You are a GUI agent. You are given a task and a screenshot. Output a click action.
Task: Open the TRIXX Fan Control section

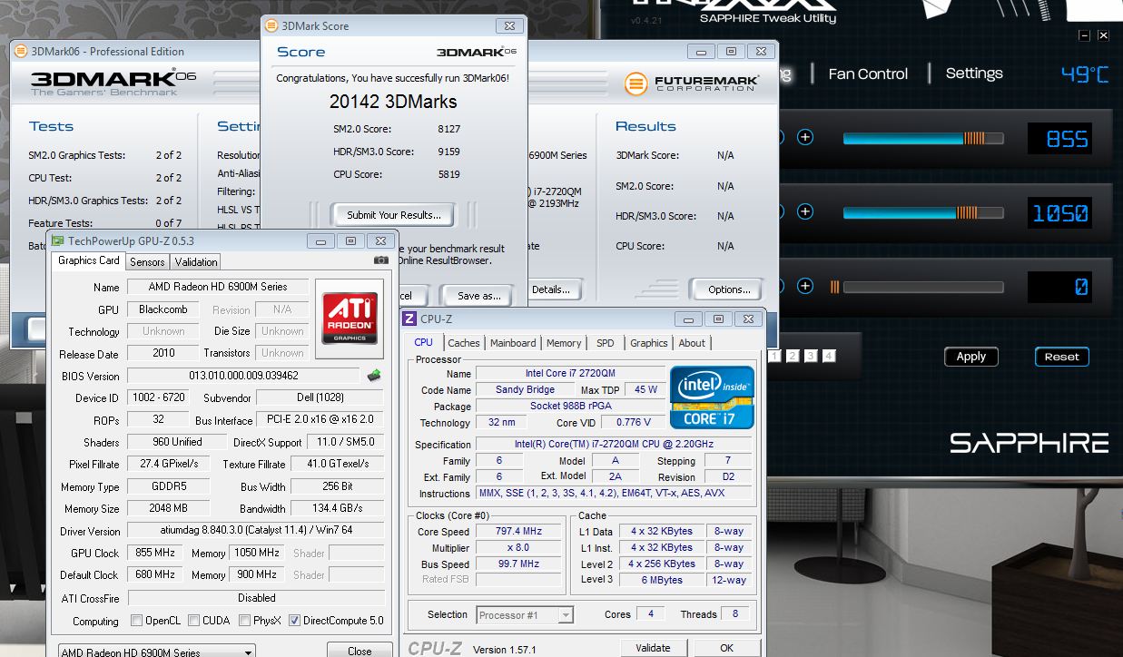868,74
